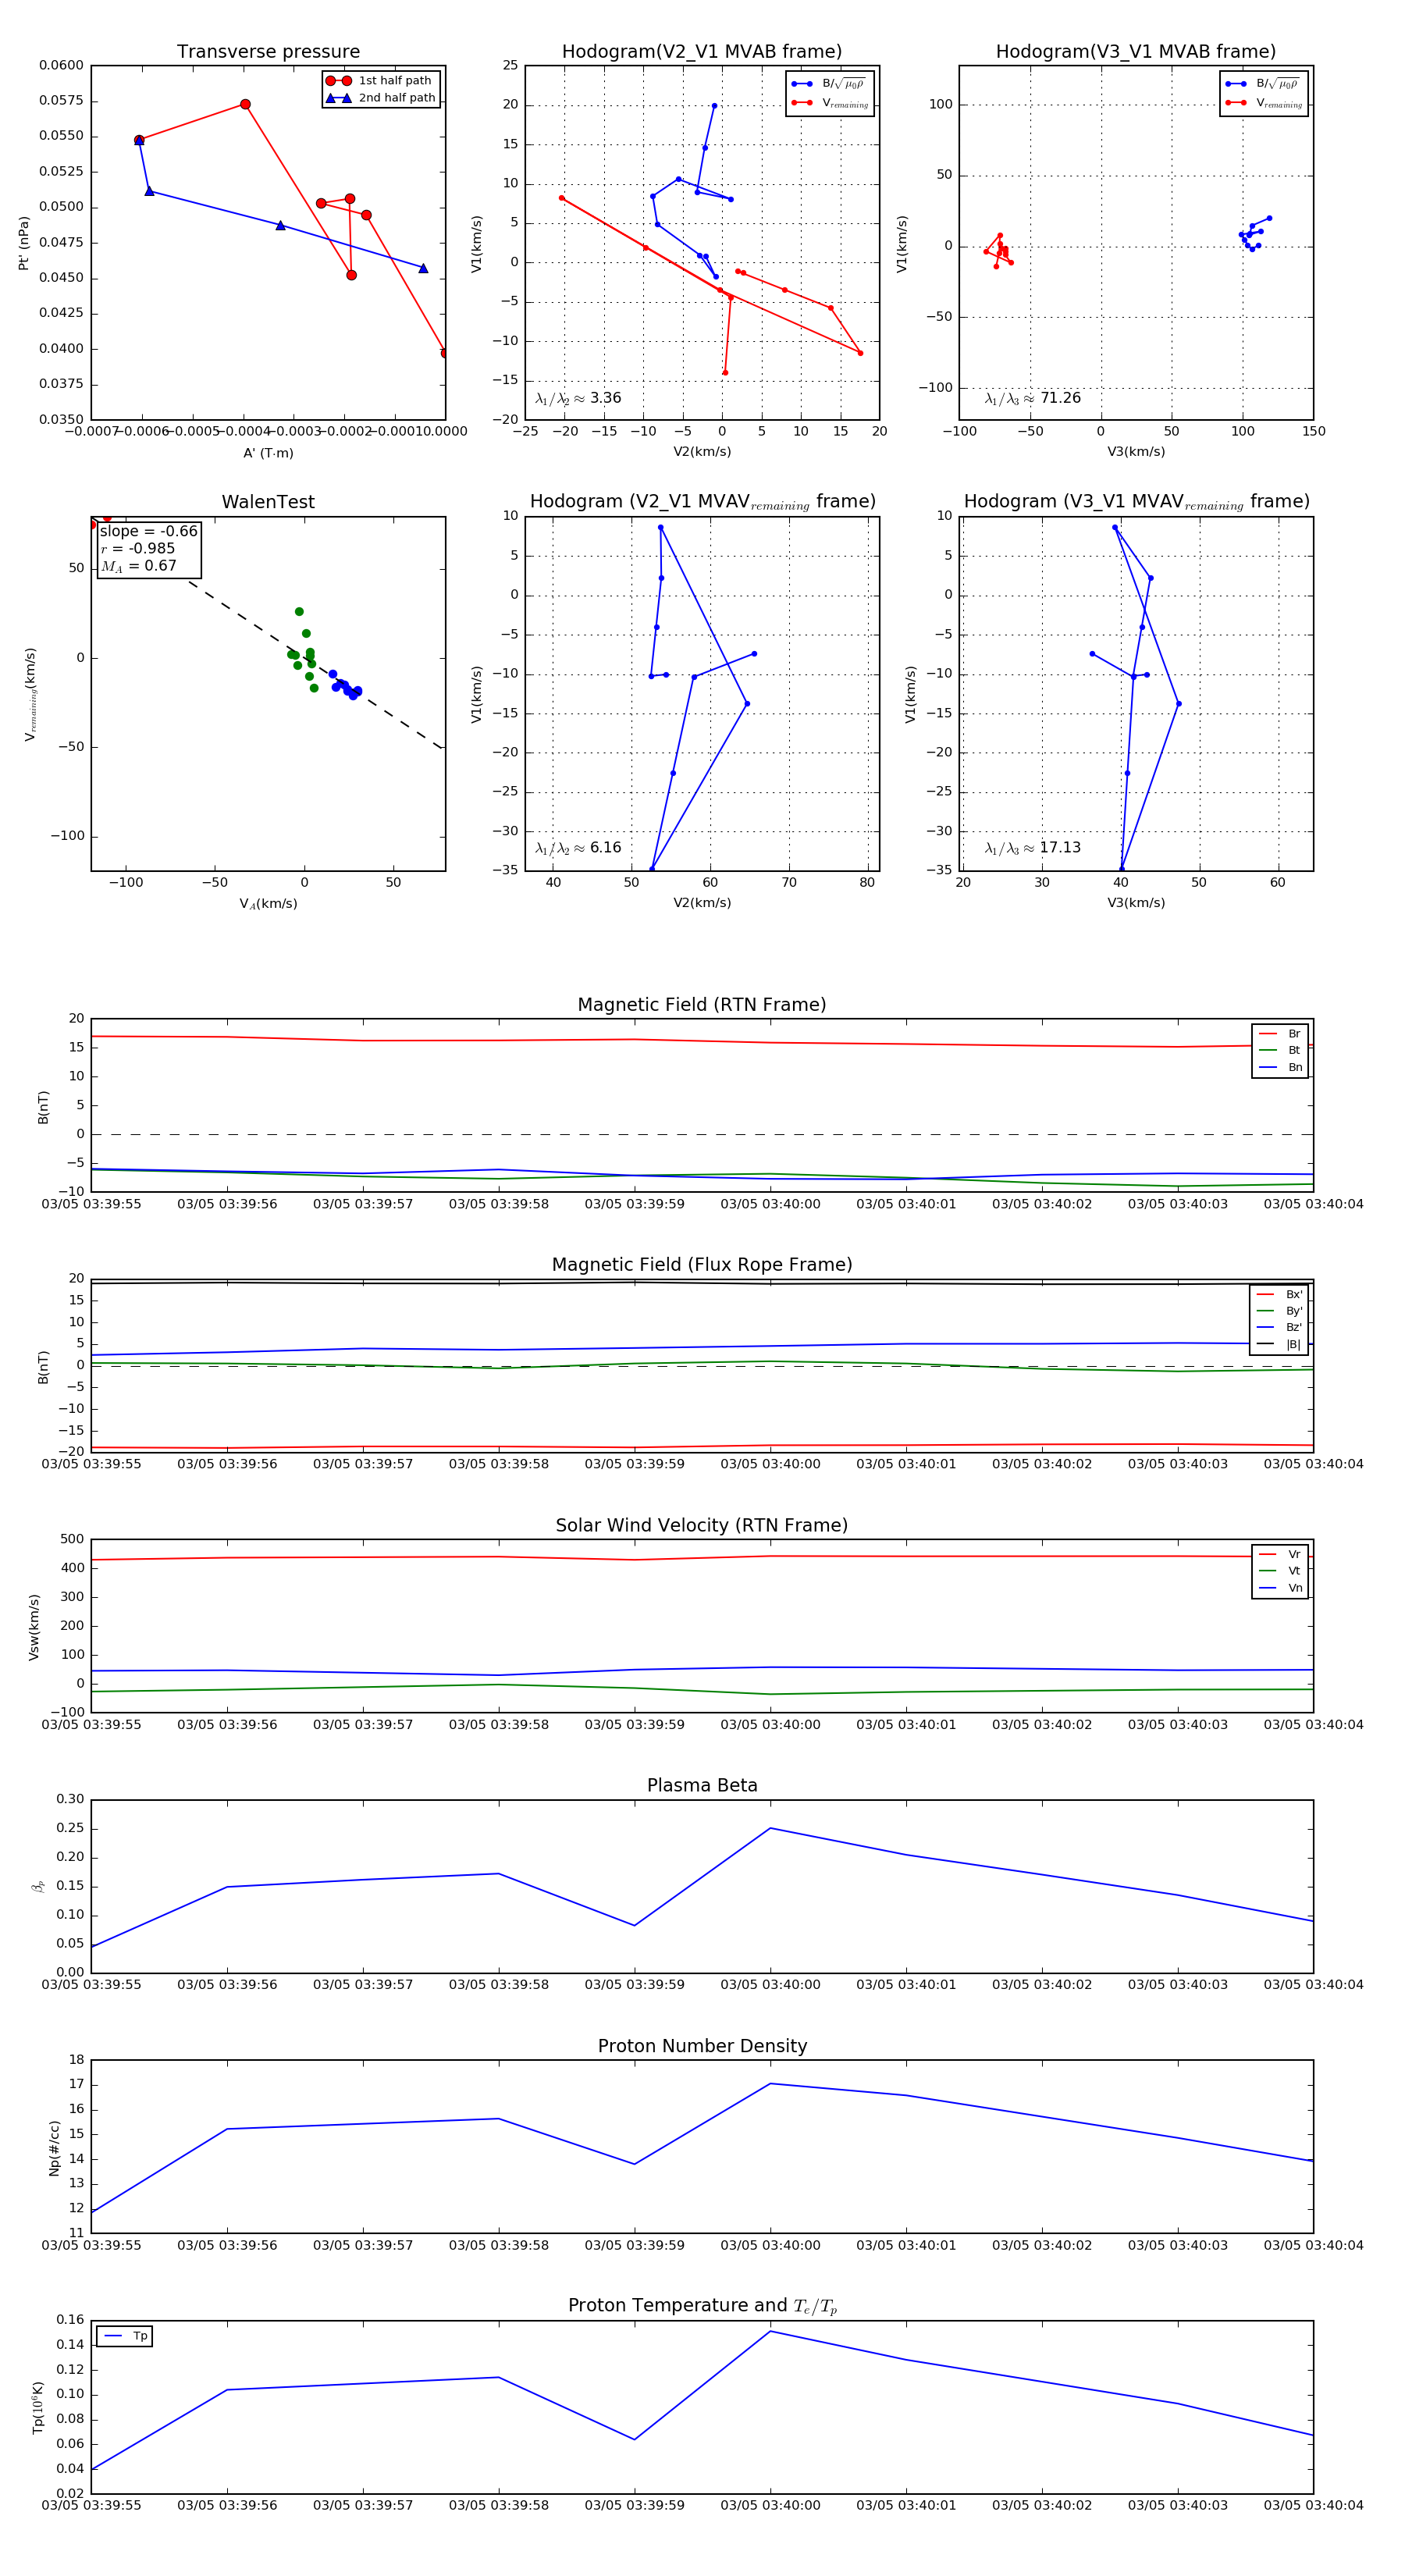This screenshot has width=1405, height=2576.
Task: Click the "Tp(10^6K)" y-axis label
Action: (x=38, y=2407)
